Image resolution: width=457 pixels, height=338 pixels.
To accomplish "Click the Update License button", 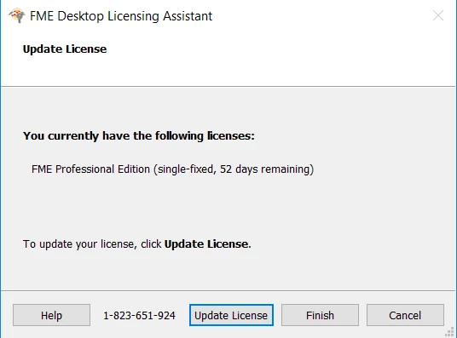I will tap(231, 315).
